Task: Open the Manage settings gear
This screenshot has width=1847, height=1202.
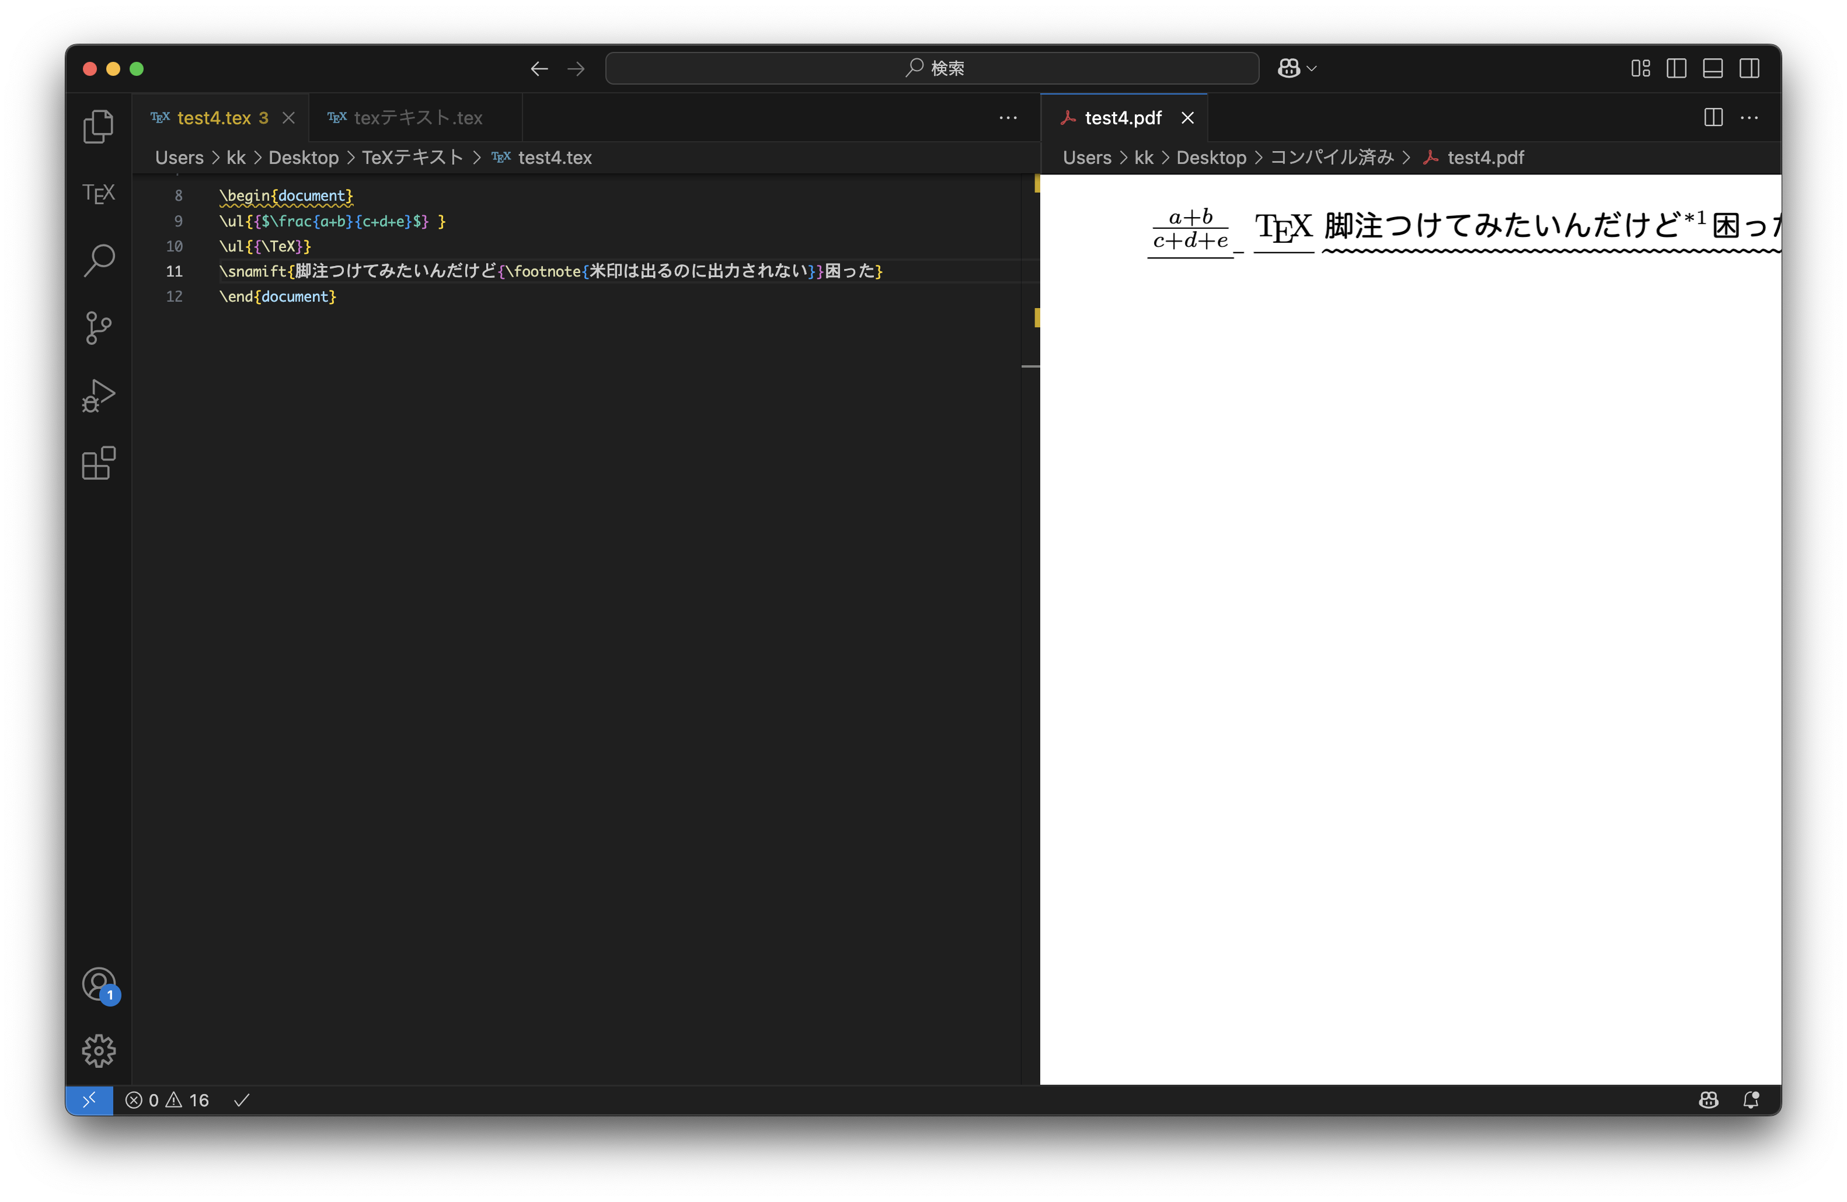Action: tap(99, 1051)
